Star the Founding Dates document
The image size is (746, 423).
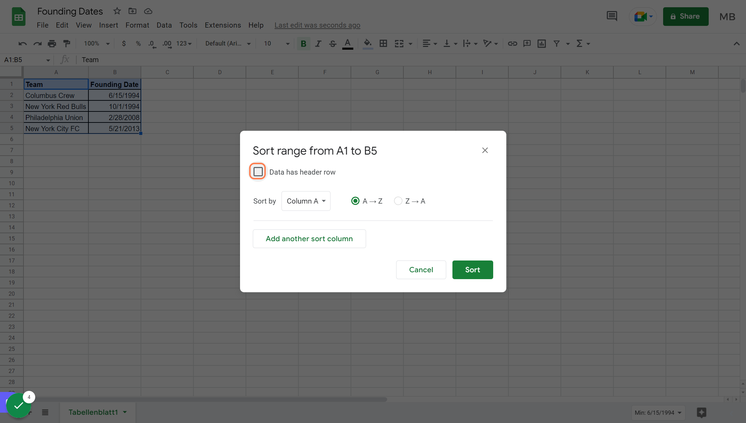click(x=117, y=11)
